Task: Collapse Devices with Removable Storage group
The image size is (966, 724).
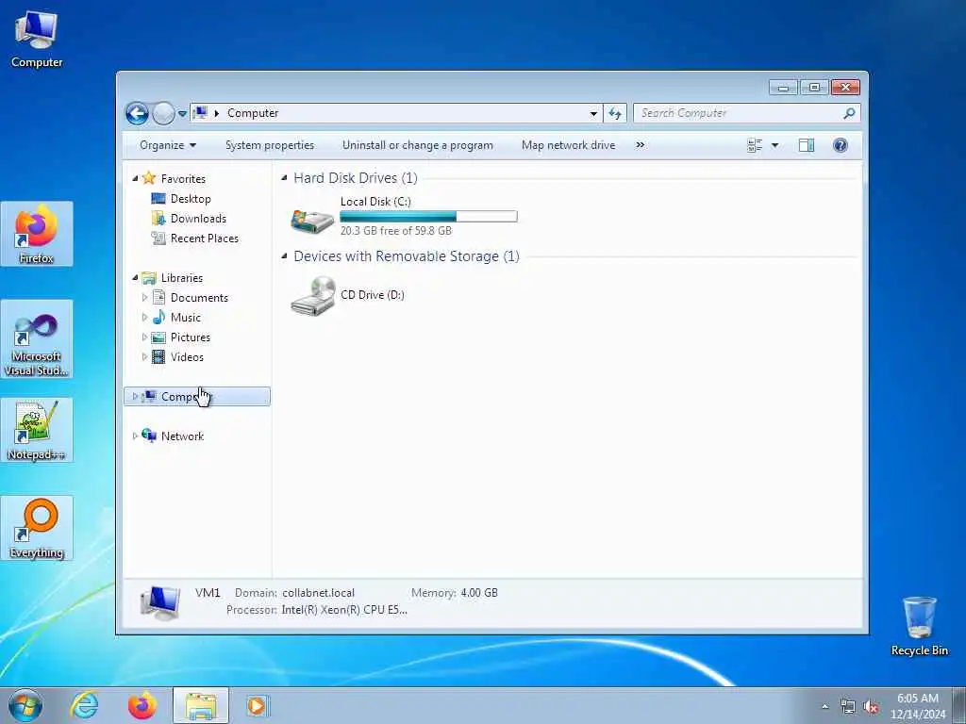Action: (284, 256)
